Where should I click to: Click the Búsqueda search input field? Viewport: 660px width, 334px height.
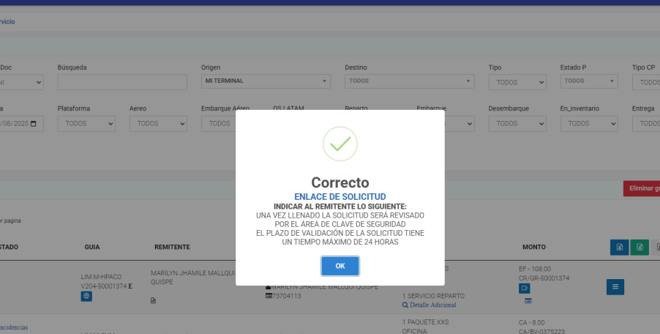pos(121,82)
